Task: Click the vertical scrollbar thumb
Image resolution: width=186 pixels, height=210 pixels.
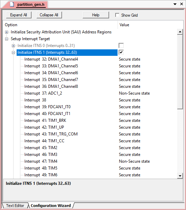Action: 180,72
